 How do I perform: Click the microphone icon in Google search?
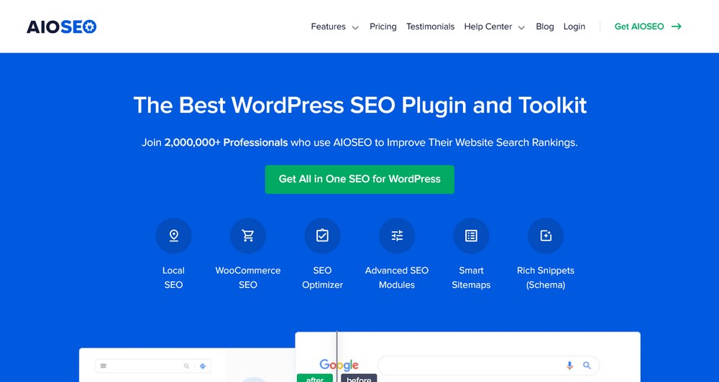569,365
